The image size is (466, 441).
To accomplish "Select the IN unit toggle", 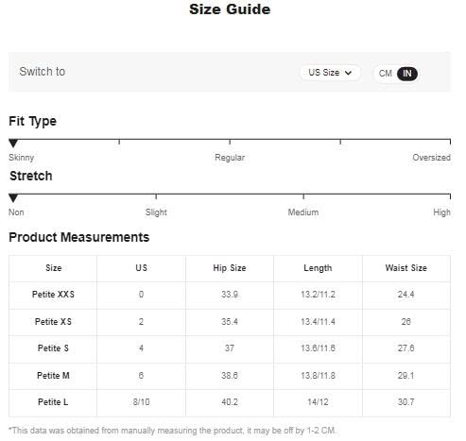I will (407, 74).
